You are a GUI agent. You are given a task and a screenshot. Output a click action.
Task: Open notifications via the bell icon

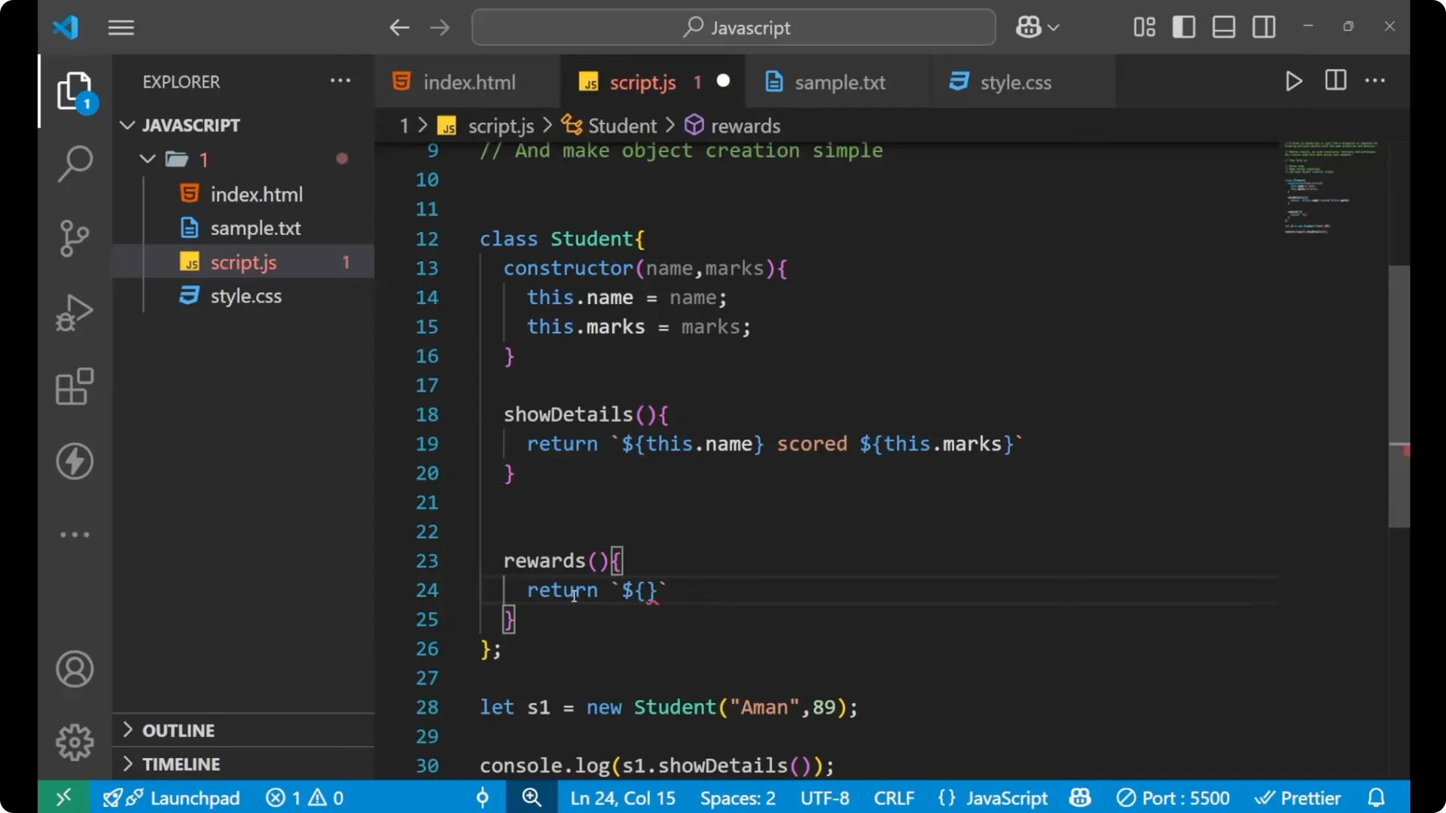[x=1377, y=797]
